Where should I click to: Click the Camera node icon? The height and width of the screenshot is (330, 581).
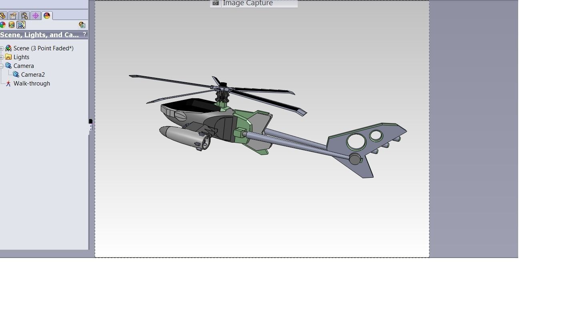click(8, 66)
